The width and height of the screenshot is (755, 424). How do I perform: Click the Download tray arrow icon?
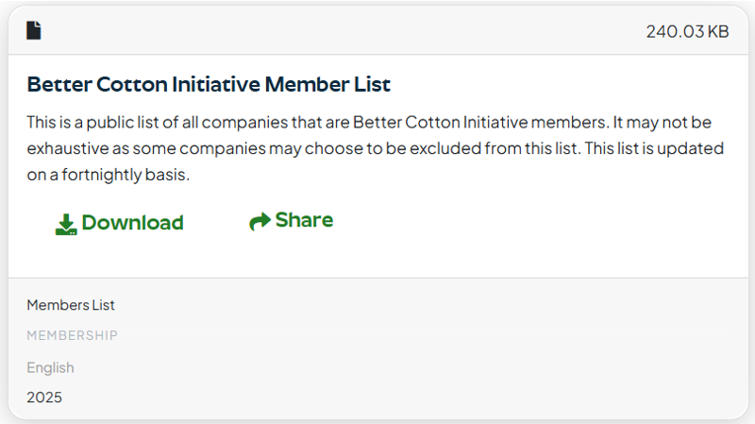click(66, 224)
